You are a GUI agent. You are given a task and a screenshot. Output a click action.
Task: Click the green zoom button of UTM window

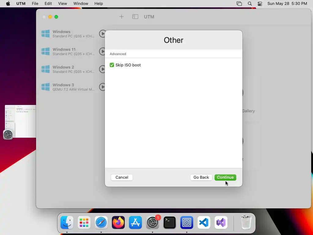pos(56,17)
